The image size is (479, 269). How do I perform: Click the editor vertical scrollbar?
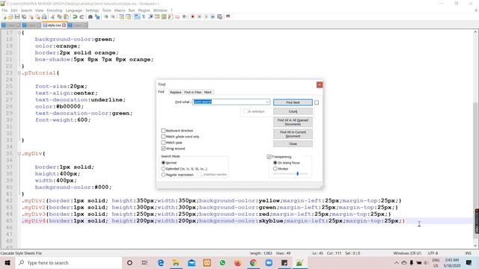(x=476, y=139)
